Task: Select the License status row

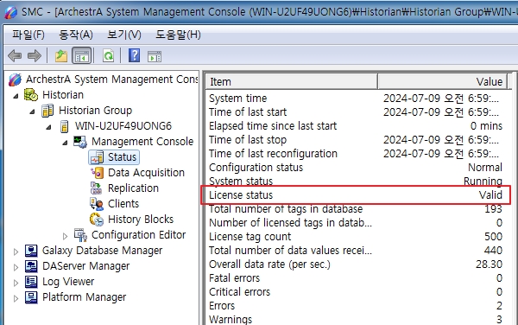Action: tap(356, 195)
